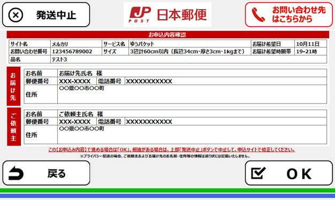Click the item name テスト3 cell

188,59
